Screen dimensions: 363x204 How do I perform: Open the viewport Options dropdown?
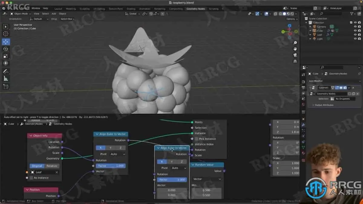(291, 19)
